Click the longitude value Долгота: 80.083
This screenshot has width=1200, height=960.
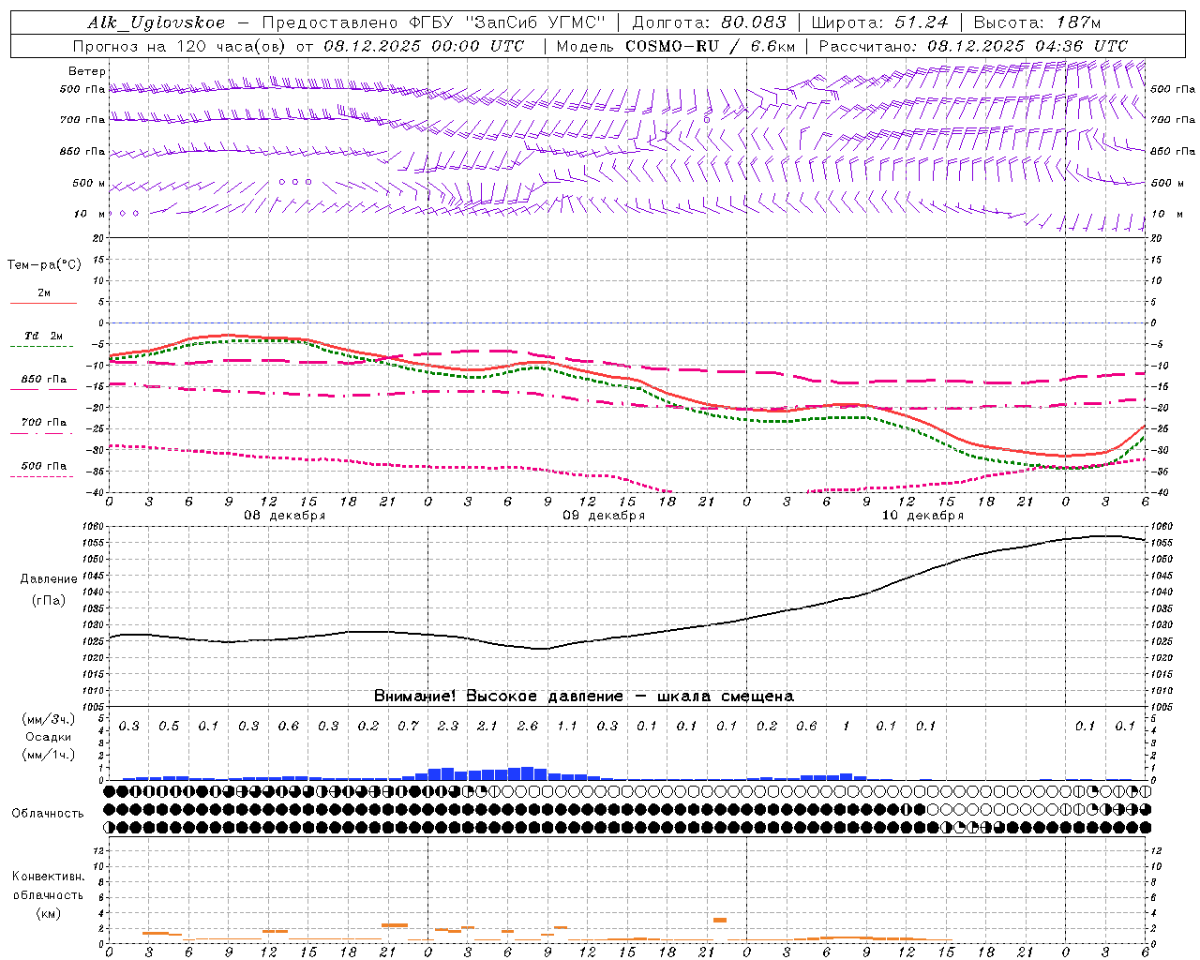[710, 22]
